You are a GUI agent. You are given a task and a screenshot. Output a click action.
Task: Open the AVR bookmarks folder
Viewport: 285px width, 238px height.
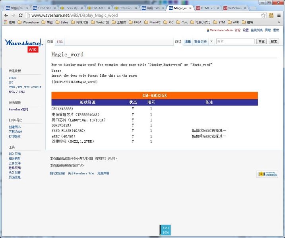pos(233,22)
